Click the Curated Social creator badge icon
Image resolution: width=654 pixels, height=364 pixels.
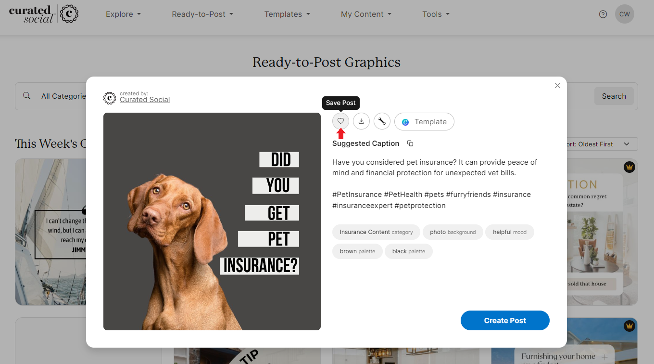(110, 98)
